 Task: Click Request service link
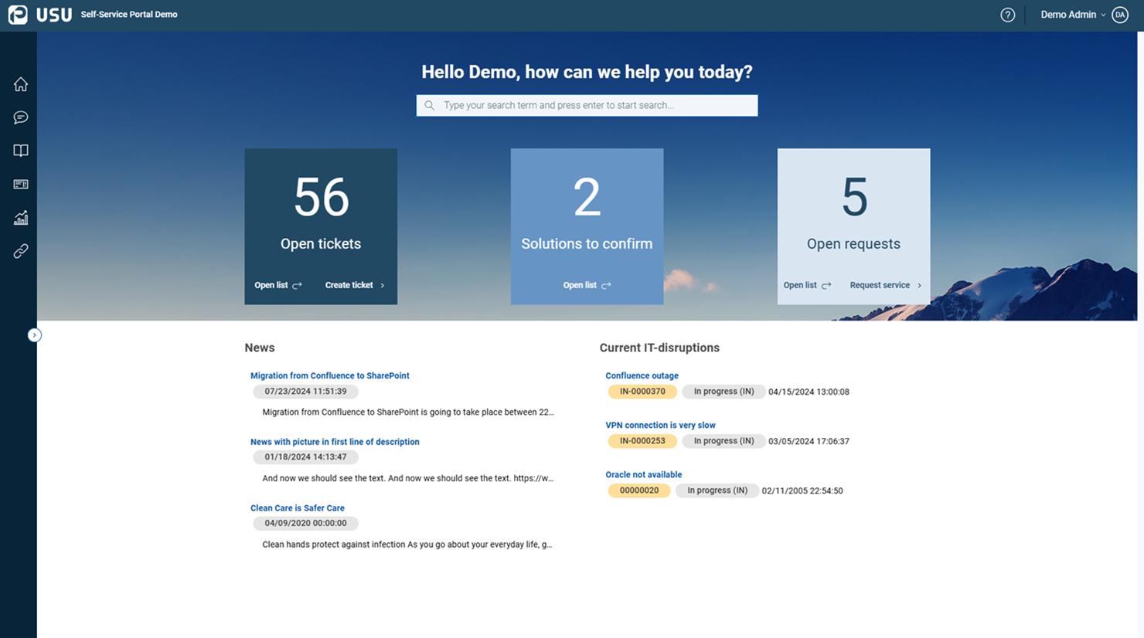(x=886, y=285)
